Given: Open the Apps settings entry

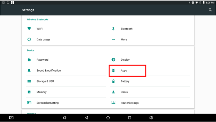Looking at the screenshot, I should [x=150, y=70].
